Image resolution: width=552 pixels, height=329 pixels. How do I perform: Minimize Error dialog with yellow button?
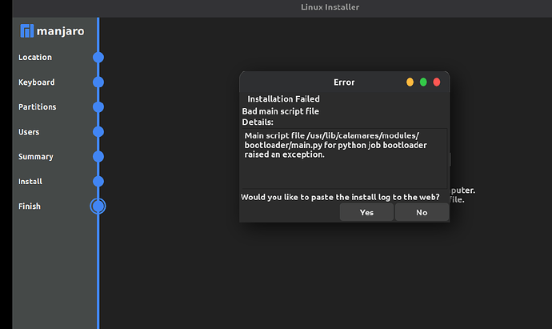point(410,82)
